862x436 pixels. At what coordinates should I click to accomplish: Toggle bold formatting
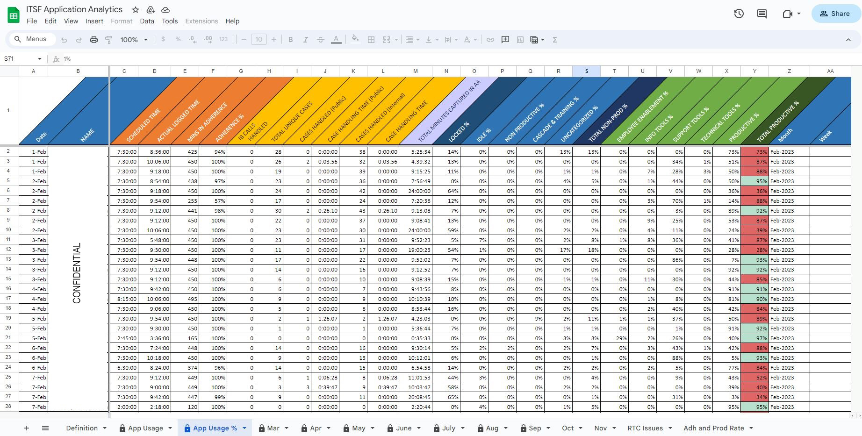(290, 40)
